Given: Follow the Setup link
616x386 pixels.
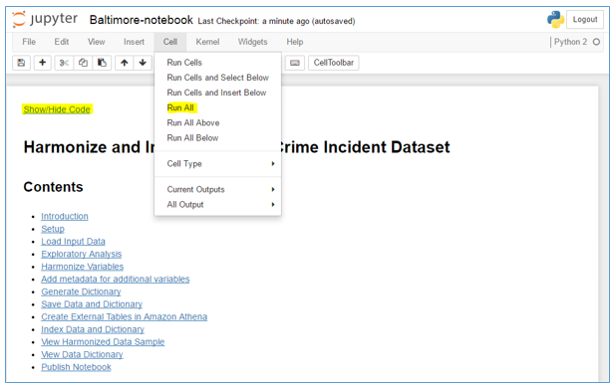Looking at the screenshot, I should point(53,229).
